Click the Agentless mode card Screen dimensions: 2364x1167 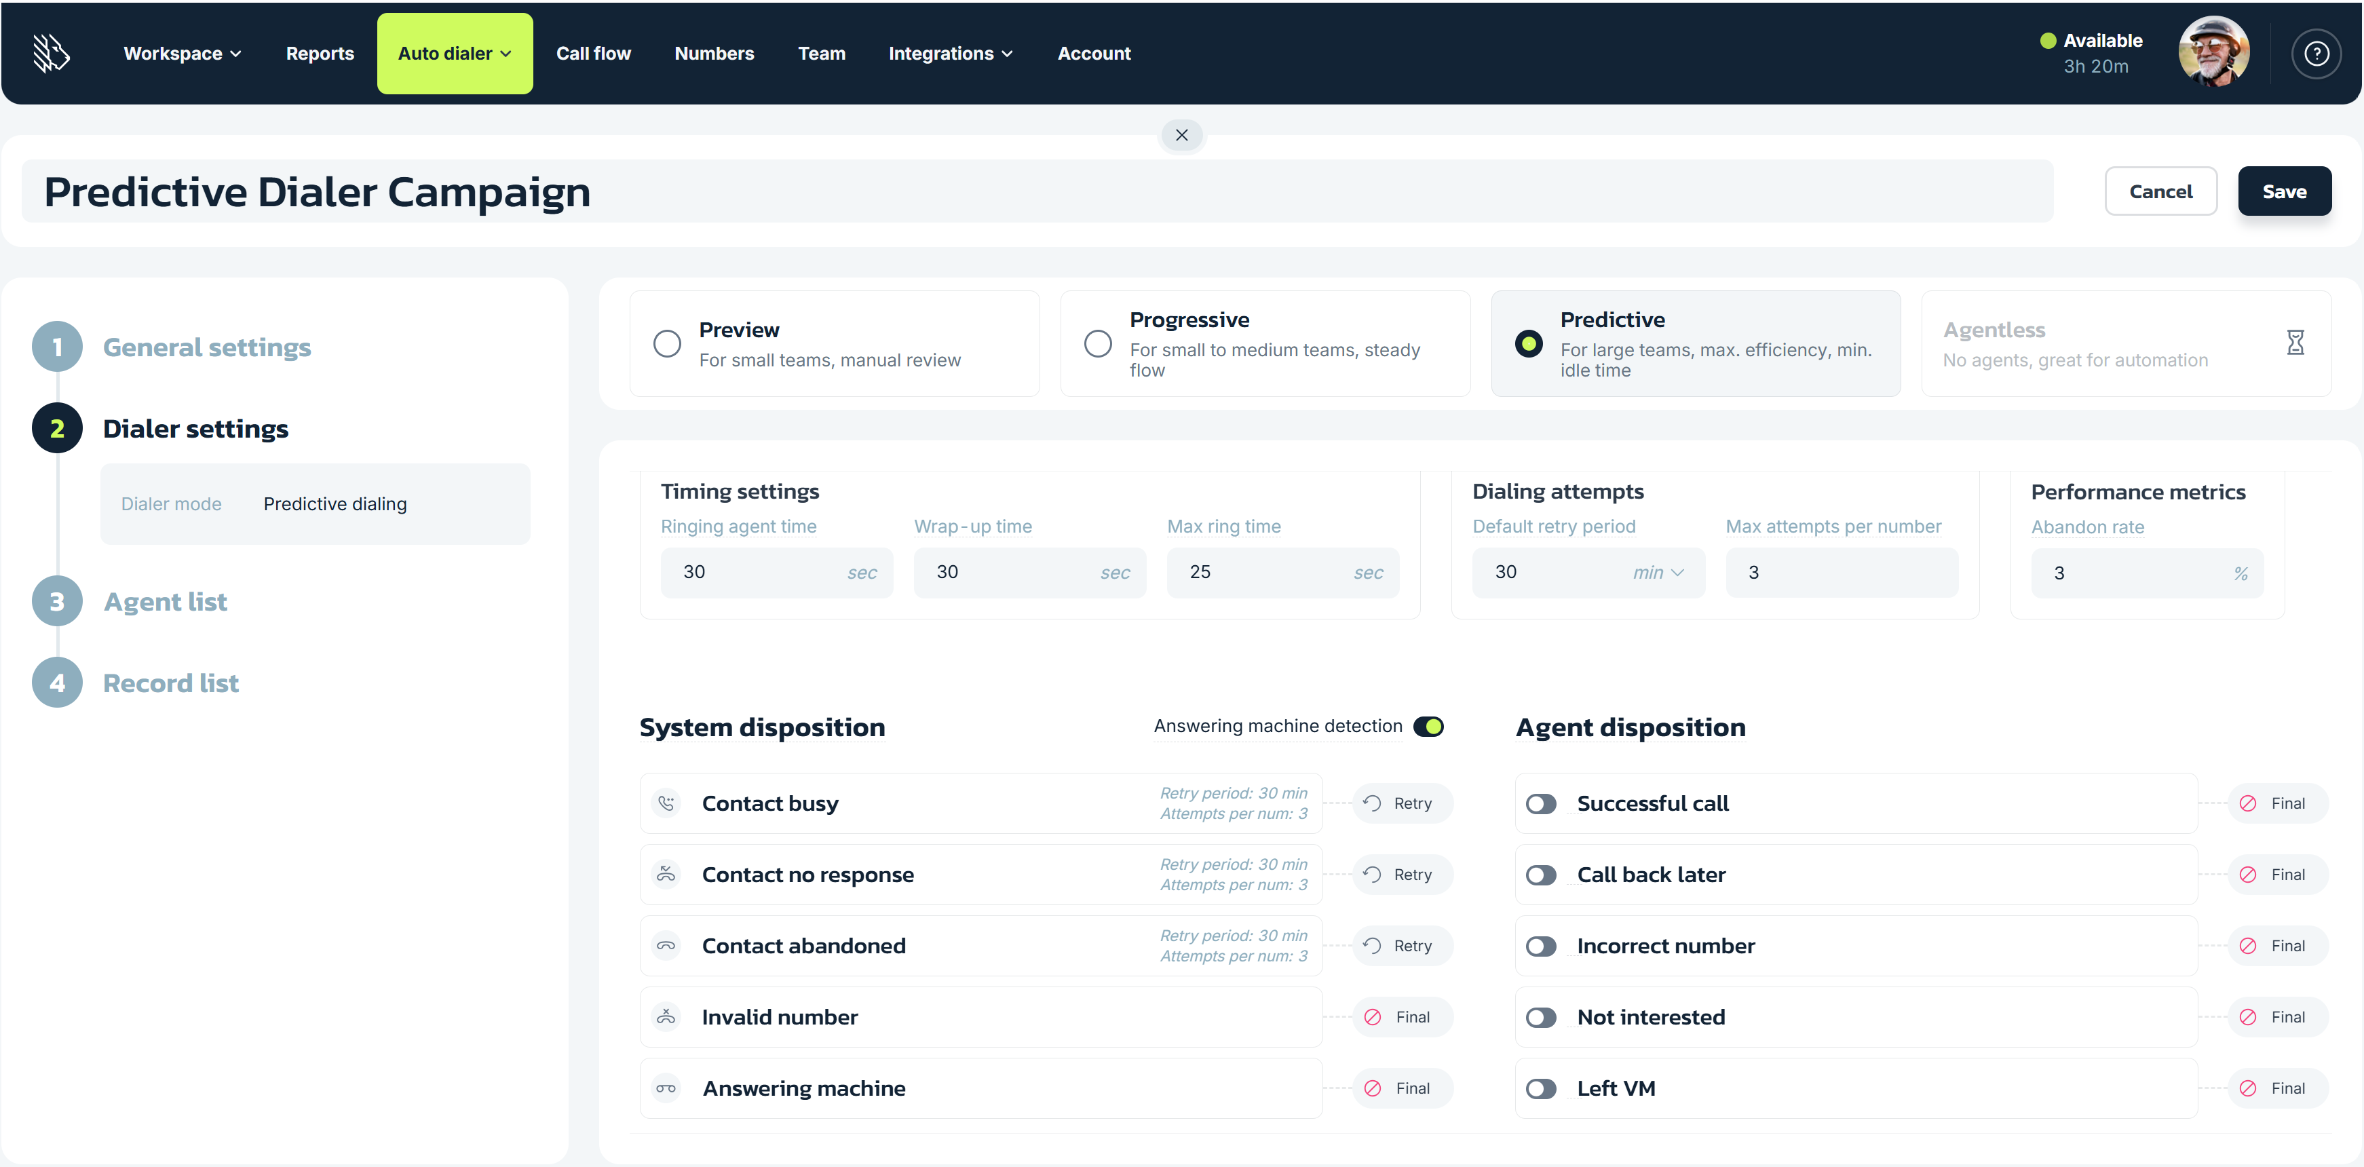click(2127, 343)
